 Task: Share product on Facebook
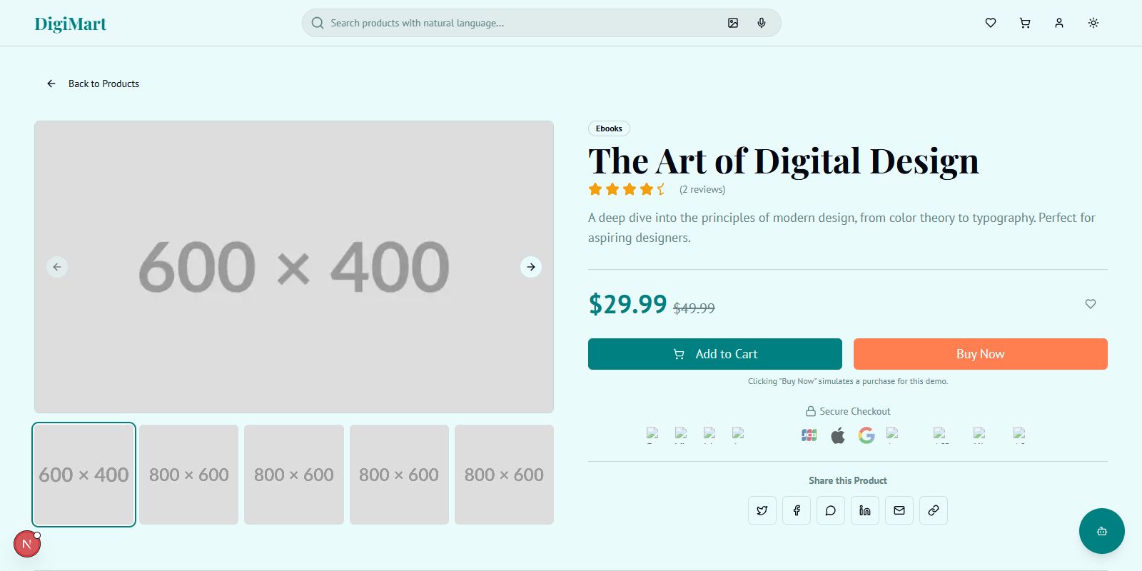point(797,510)
